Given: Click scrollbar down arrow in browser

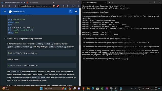Looking at the screenshot, I should pyautogui.click(x=80, y=85).
